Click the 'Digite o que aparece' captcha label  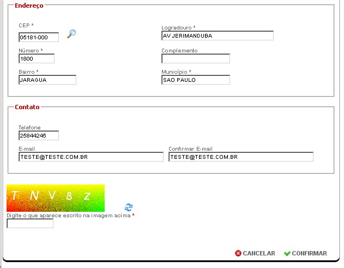click(x=69, y=216)
